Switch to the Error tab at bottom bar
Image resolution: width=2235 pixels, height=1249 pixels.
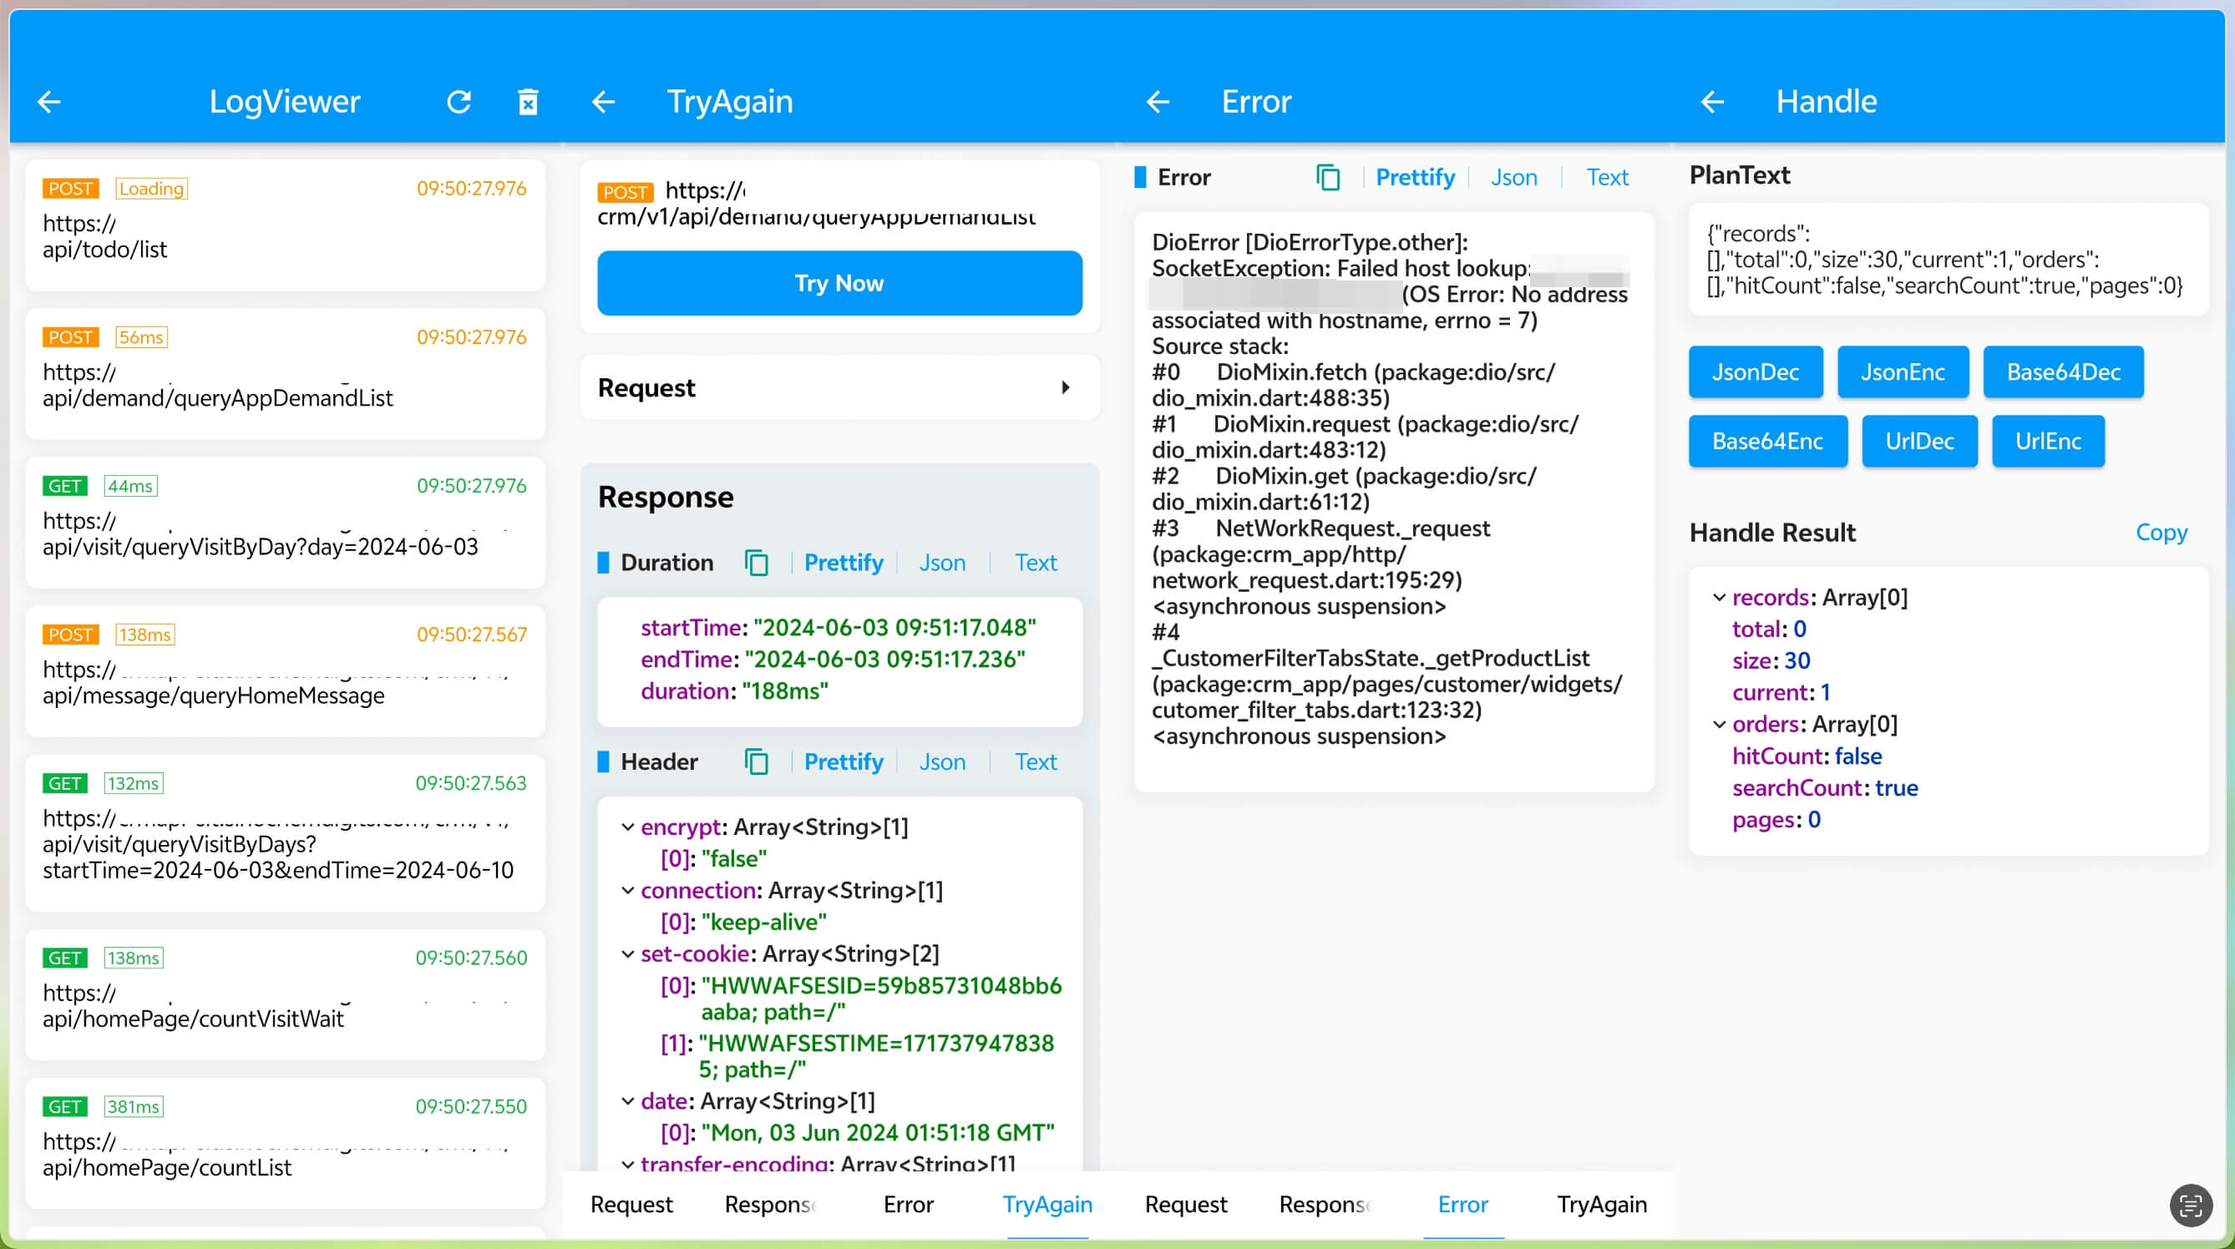coord(909,1203)
